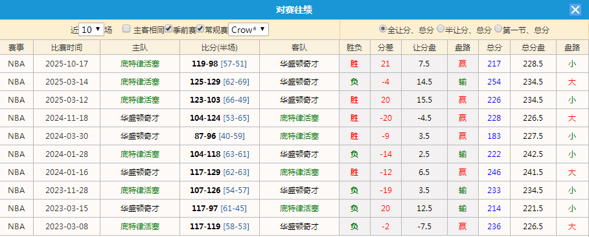Click the 总分盘 column header

[x=533, y=48]
